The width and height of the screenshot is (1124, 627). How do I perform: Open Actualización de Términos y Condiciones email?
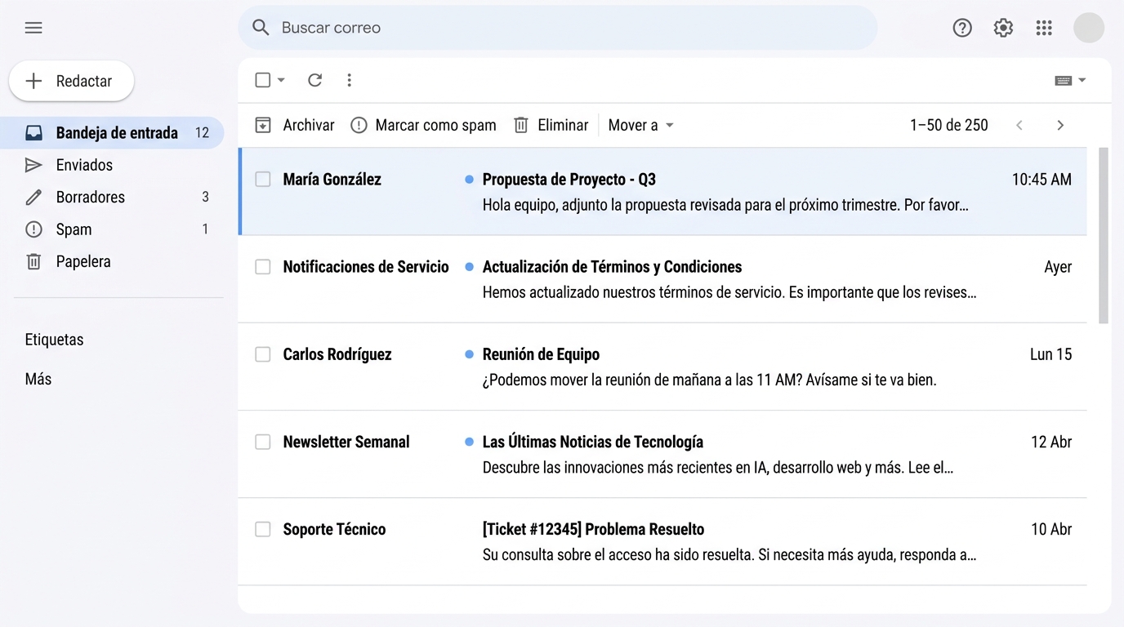(x=662, y=279)
